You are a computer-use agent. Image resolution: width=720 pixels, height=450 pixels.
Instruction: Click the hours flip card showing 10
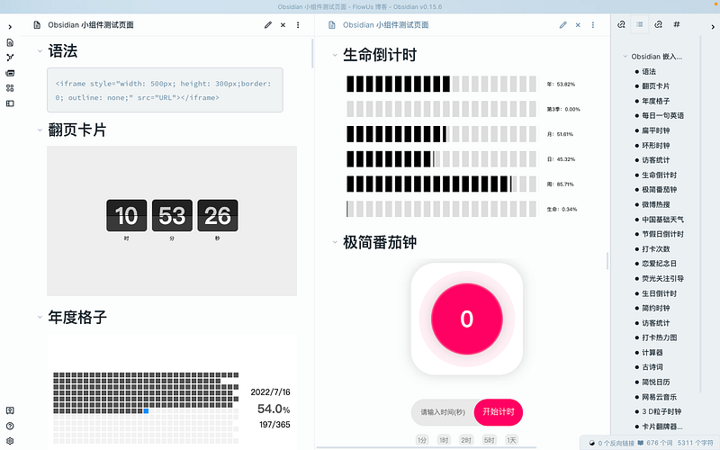coord(126,215)
